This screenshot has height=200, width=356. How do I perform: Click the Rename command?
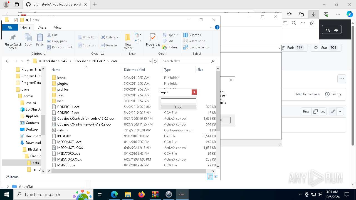coord(109,45)
